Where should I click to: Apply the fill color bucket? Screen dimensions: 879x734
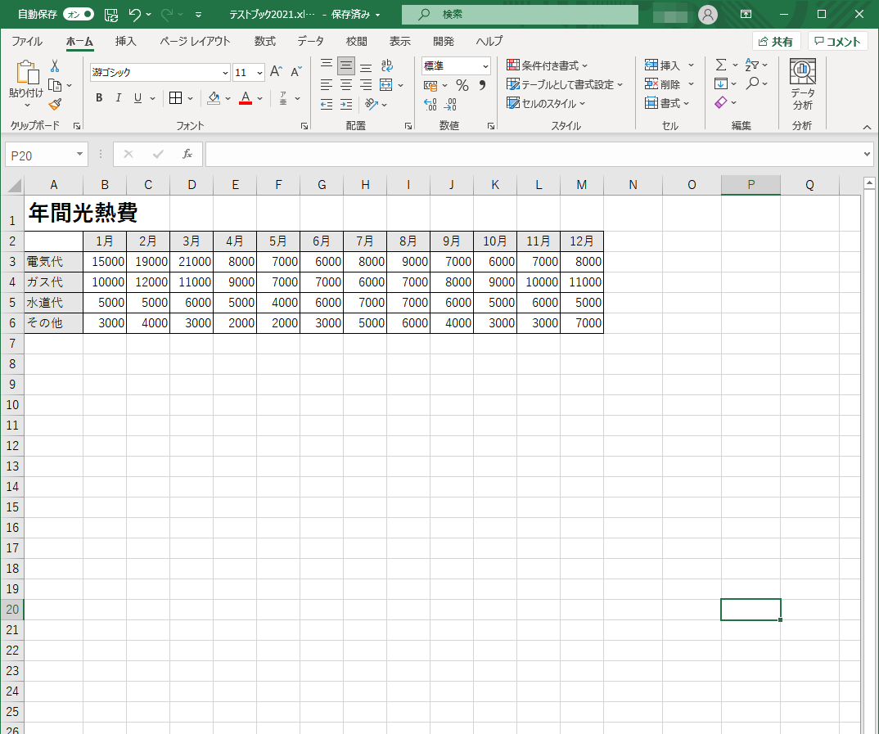pyautogui.click(x=214, y=98)
